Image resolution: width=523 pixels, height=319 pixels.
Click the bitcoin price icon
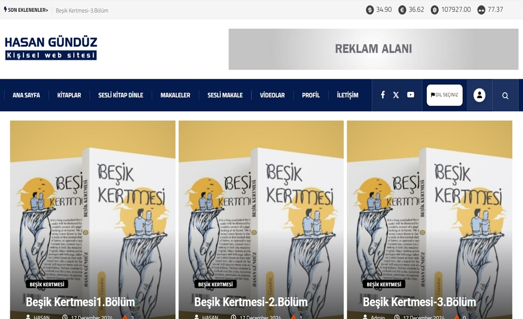(x=435, y=10)
